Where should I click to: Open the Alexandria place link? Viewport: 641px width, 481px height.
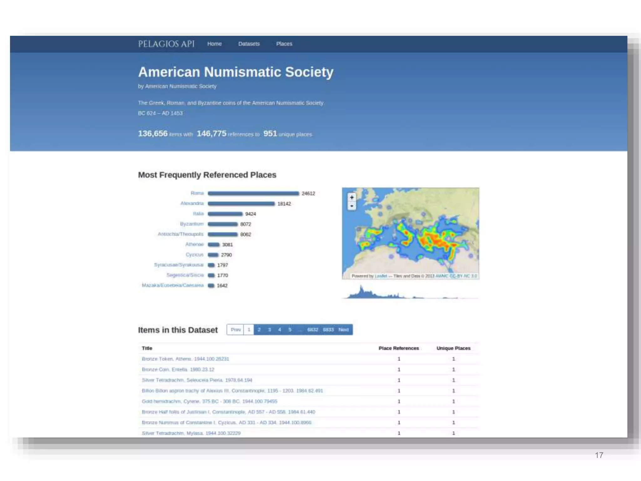coord(192,204)
